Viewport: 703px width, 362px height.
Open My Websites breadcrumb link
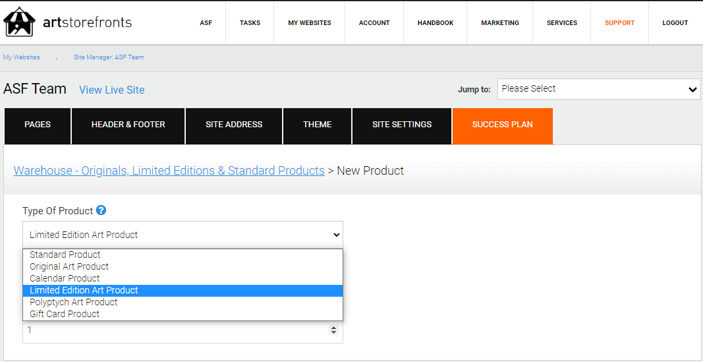22,57
